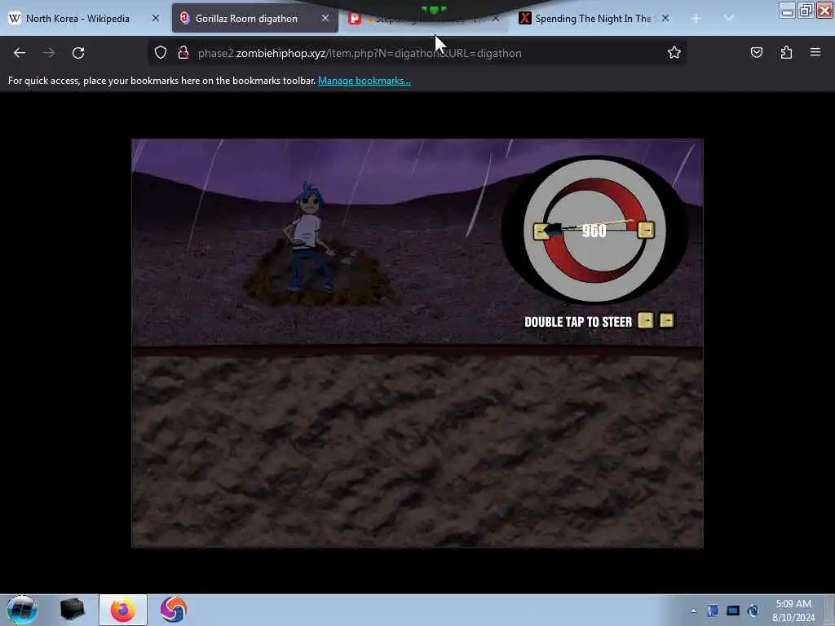This screenshot has width=835, height=626.
Task: Close the Spending The Night tab
Action: pyautogui.click(x=665, y=18)
